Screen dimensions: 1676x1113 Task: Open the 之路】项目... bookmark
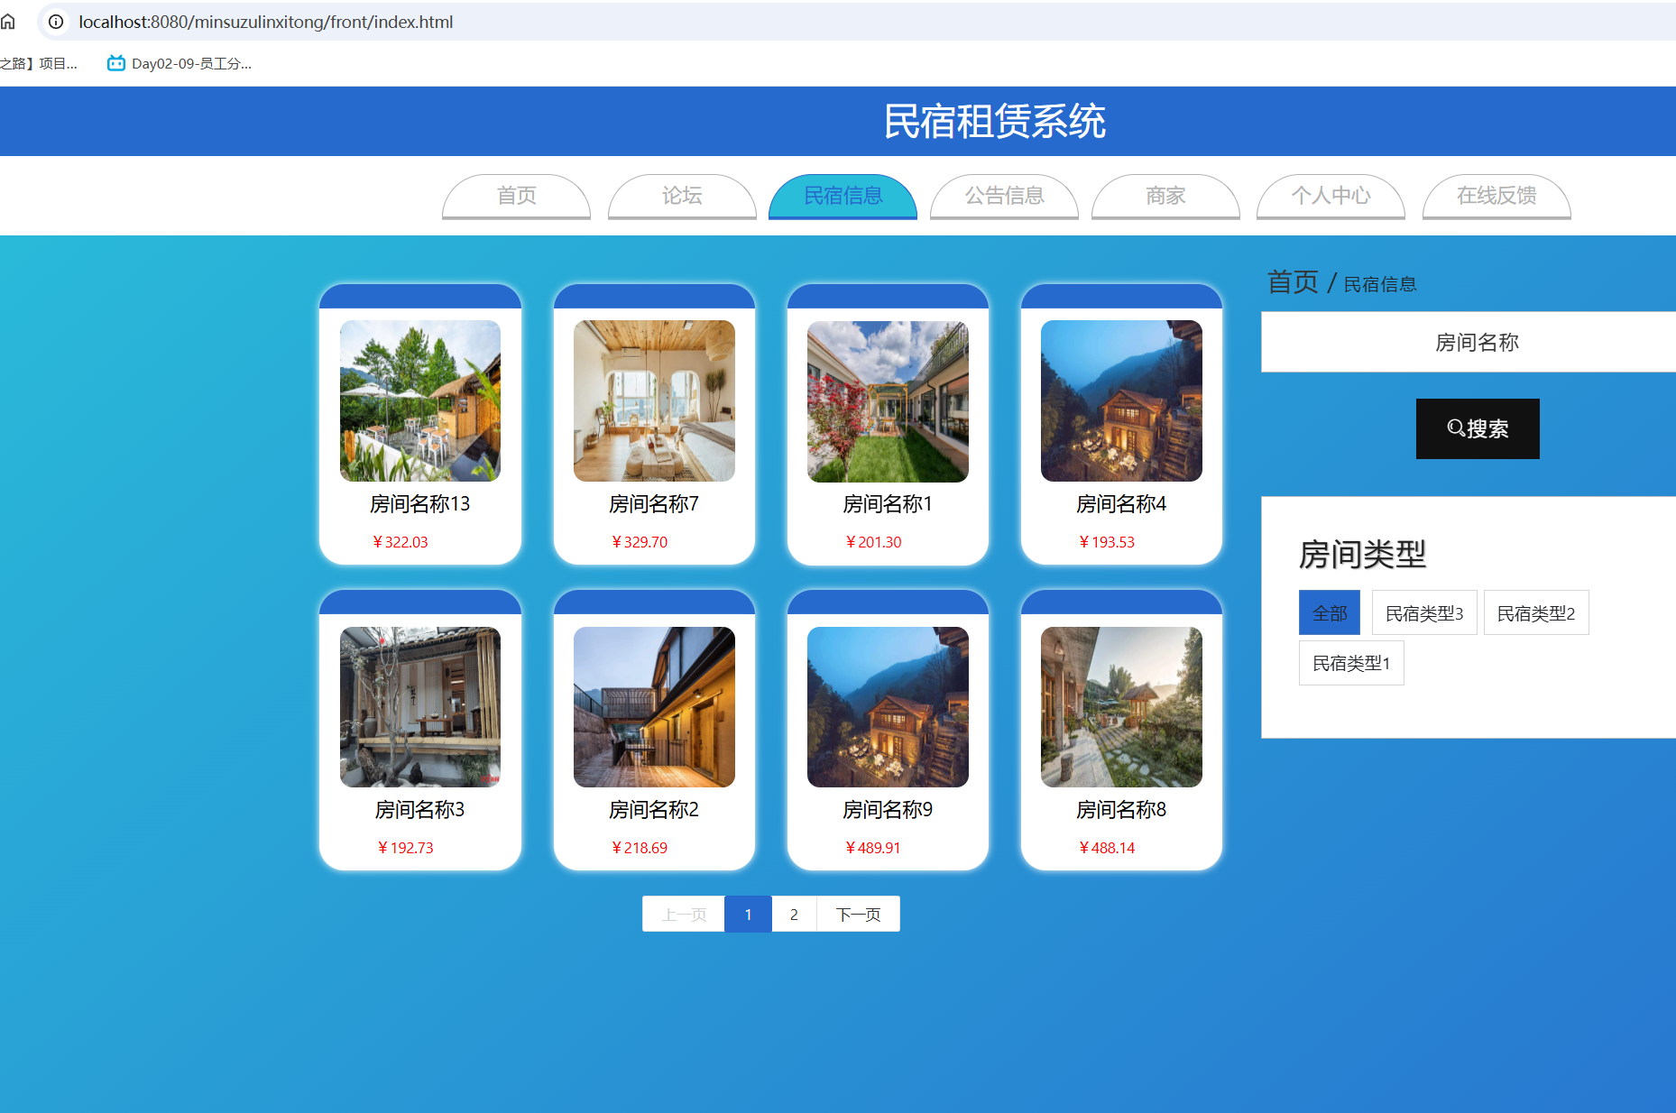click(39, 63)
